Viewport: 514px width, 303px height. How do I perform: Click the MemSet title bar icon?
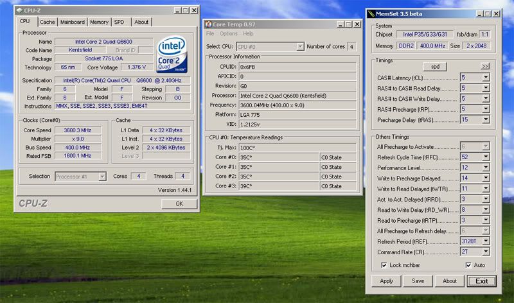pos(371,13)
